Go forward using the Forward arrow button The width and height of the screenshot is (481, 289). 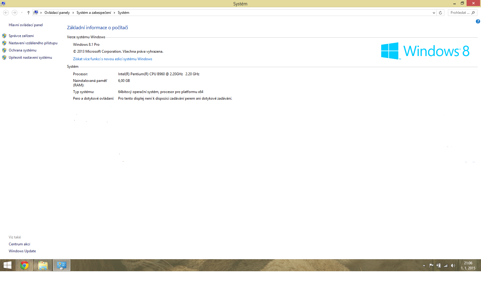14,13
